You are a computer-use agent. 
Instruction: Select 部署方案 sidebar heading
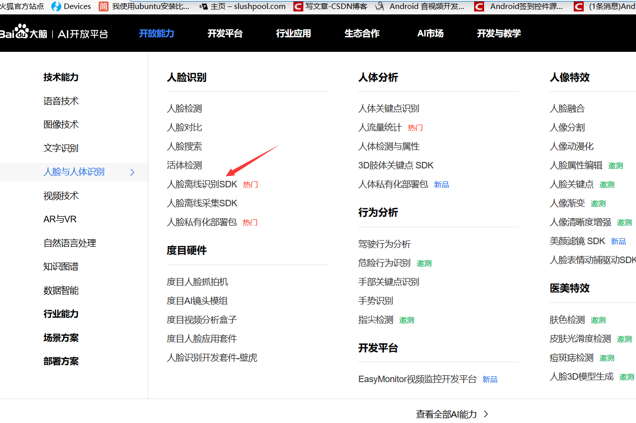pyautogui.click(x=61, y=361)
